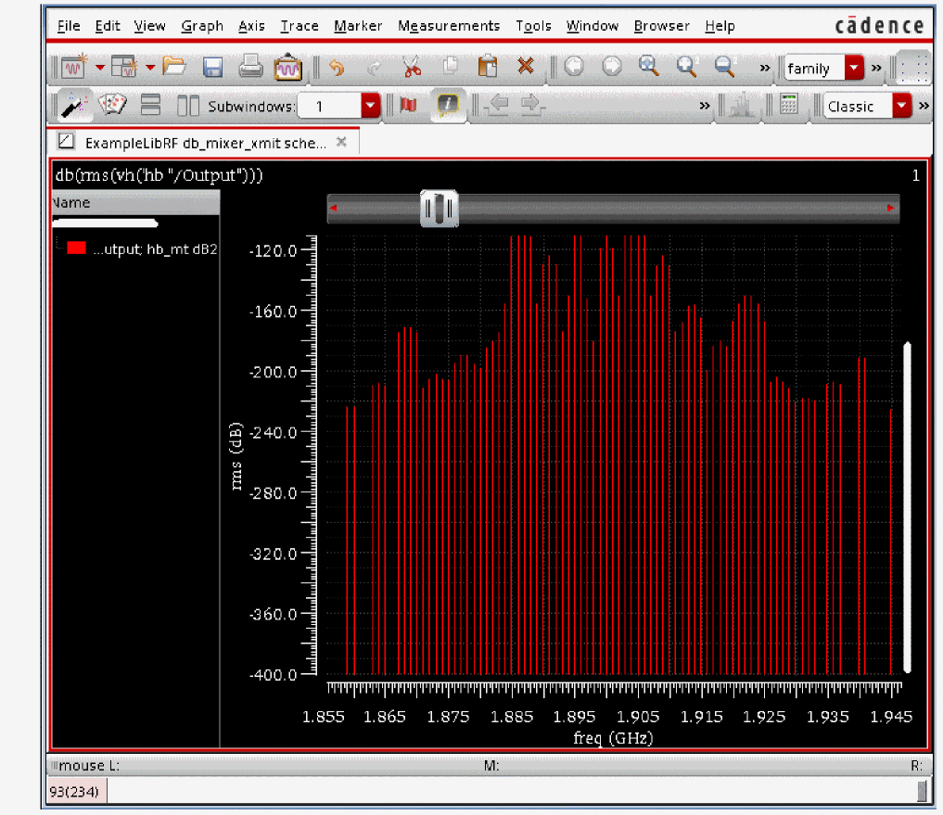Screen dimensions: 943x815
Task: Open the Subwindows count dropdown
Action: tap(371, 106)
